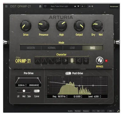Select BASS mode
This screenshot has height=116, width=123.
pos(92,48)
